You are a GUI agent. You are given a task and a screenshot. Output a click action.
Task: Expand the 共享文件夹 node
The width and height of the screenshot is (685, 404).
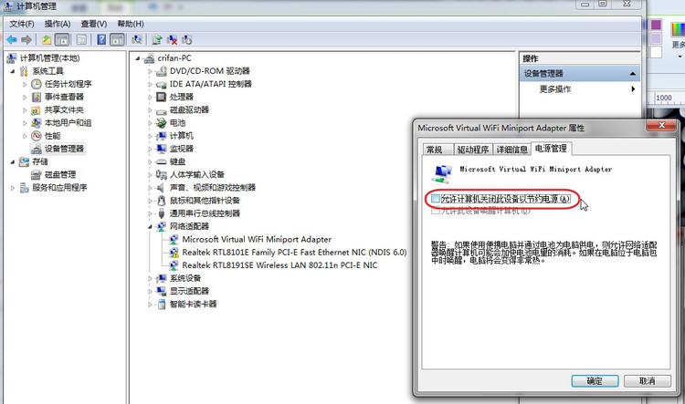point(25,110)
